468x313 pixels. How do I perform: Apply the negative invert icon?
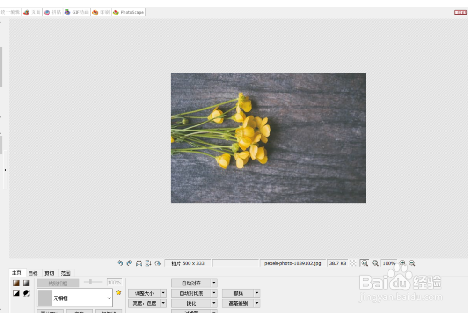coord(26,293)
